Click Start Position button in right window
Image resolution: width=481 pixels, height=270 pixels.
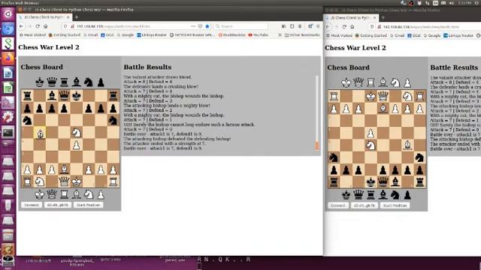[x=395, y=205]
